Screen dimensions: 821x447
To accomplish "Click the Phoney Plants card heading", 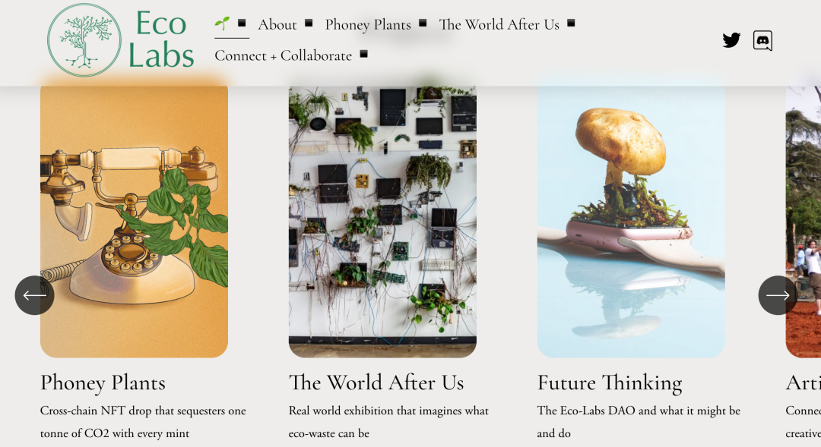I will pos(103,383).
